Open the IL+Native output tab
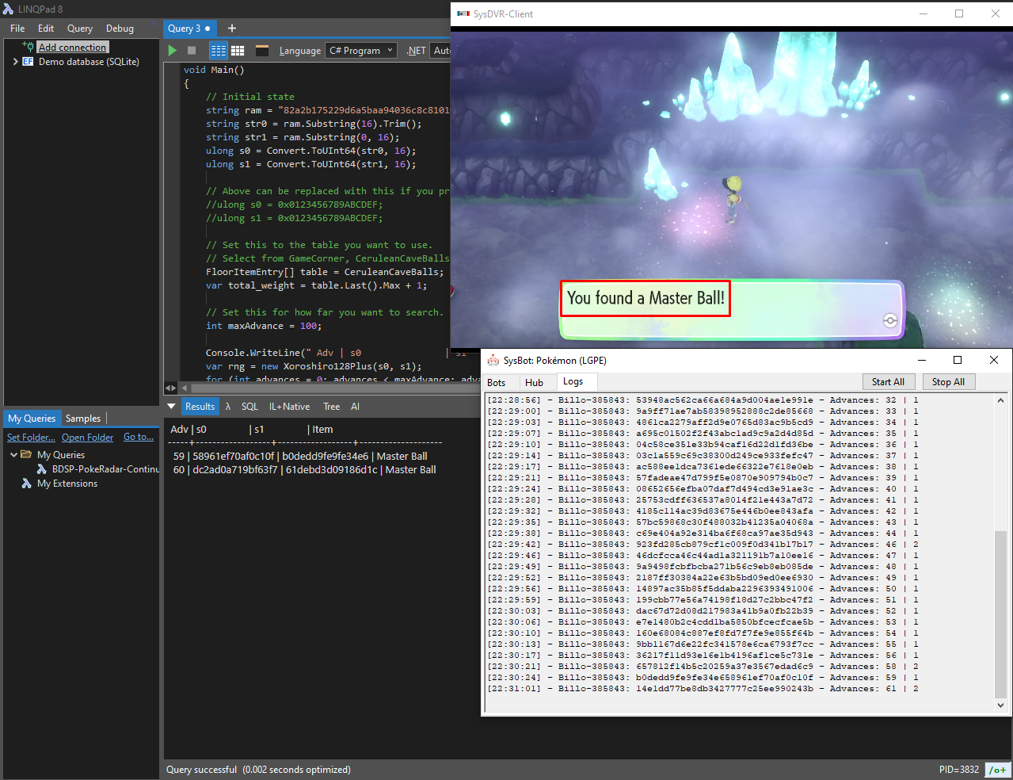Viewport: 1013px width, 780px height. click(x=289, y=406)
